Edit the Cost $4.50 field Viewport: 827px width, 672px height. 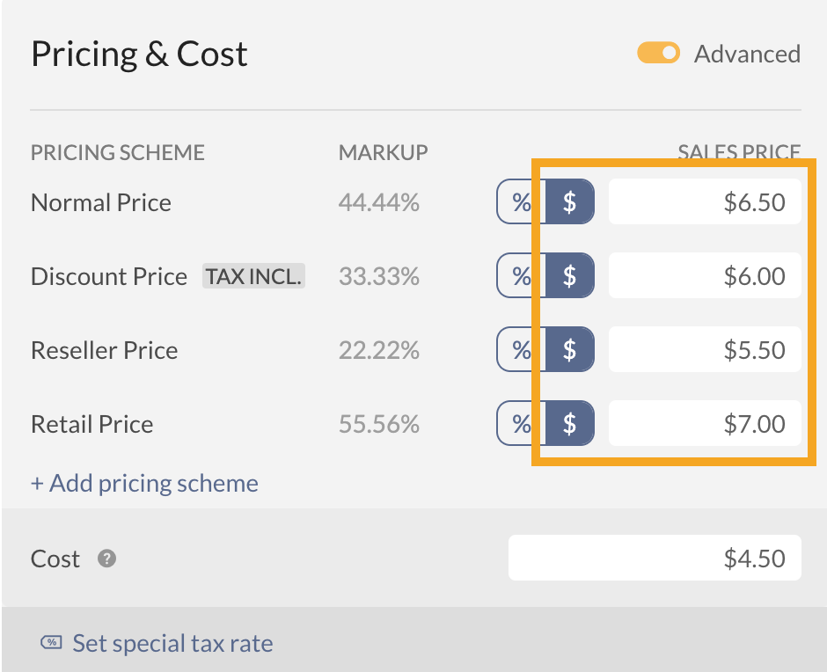pos(655,559)
